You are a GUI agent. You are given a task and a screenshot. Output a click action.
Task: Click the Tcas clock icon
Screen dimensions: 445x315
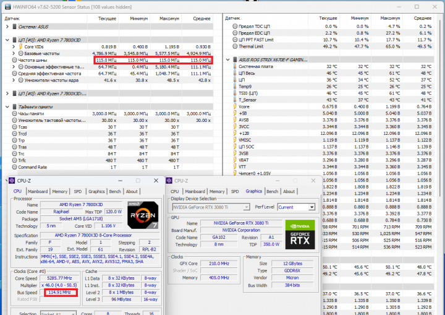pos(14,127)
